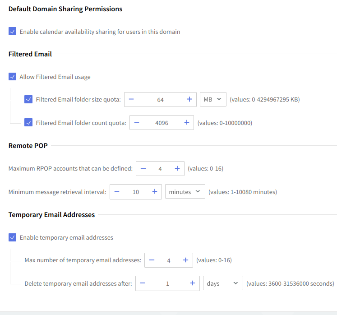Toggle calendar availability sharing checkbox
The image size is (337, 315).
click(13, 32)
